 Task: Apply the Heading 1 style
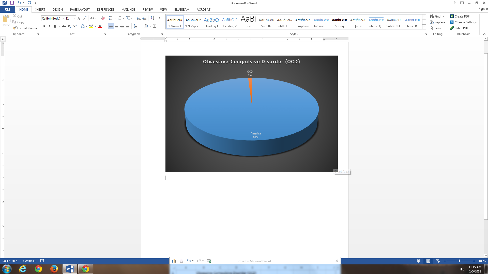click(x=211, y=22)
